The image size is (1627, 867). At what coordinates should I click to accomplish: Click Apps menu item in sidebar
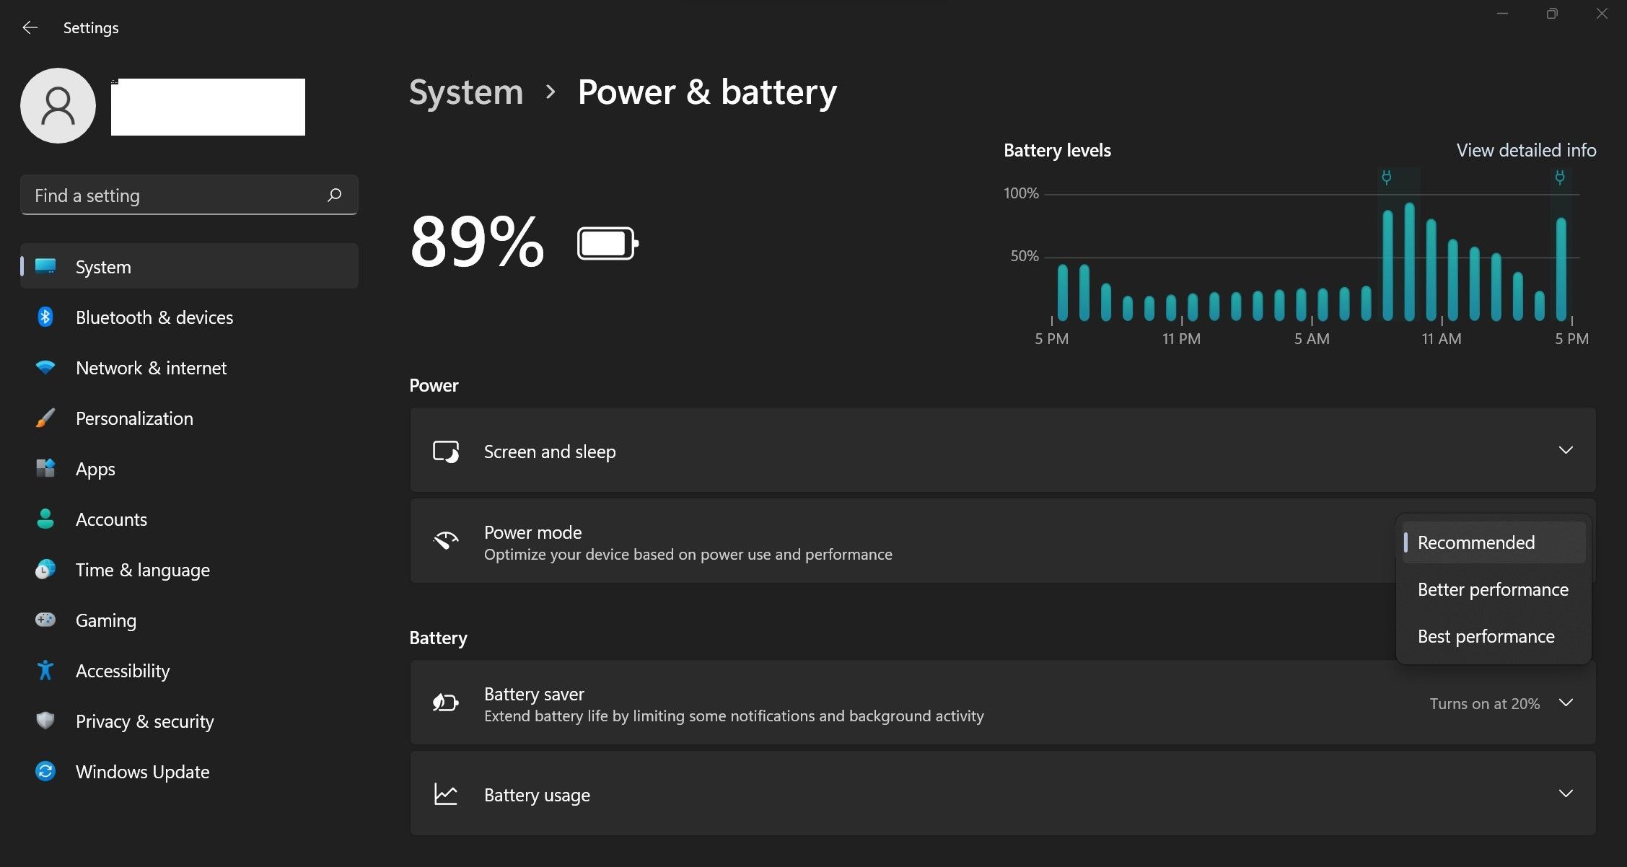[95, 468]
